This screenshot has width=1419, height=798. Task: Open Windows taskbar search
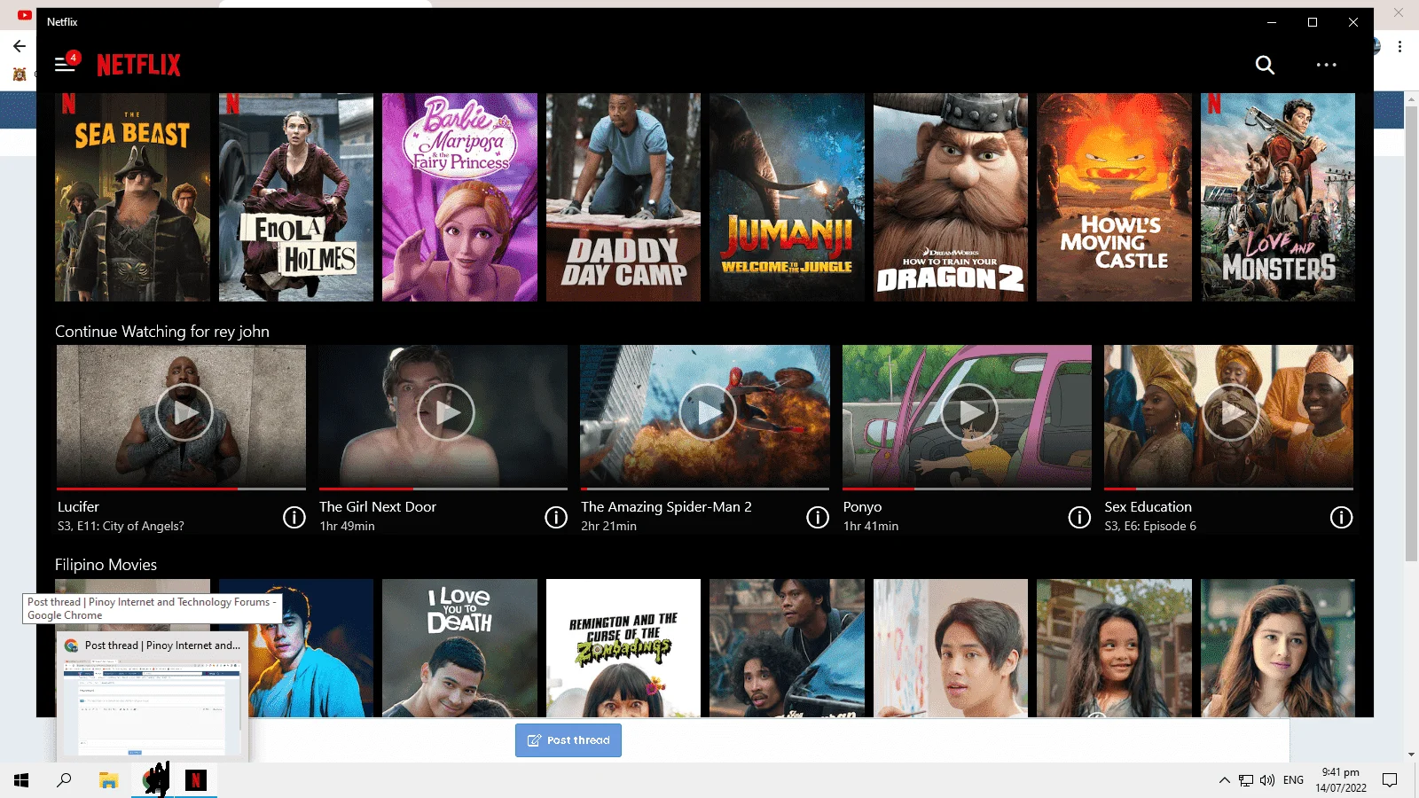(x=64, y=780)
